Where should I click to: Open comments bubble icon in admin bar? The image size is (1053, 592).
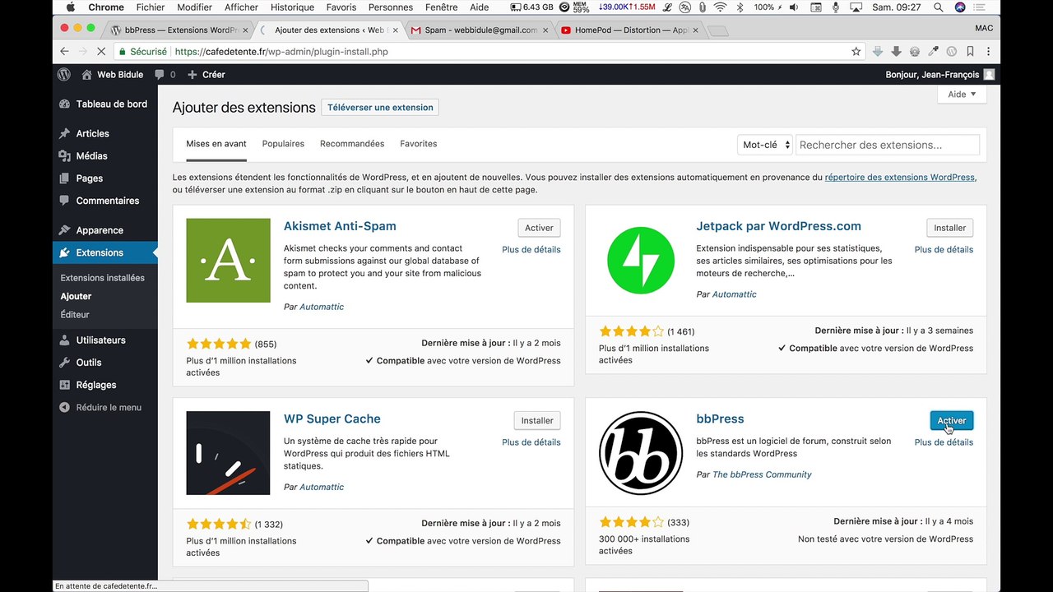point(160,74)
